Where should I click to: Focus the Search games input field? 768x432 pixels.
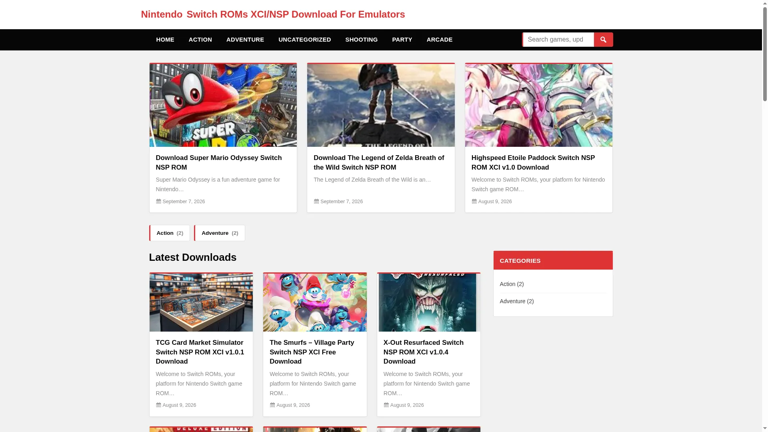(x=558, y=40)
